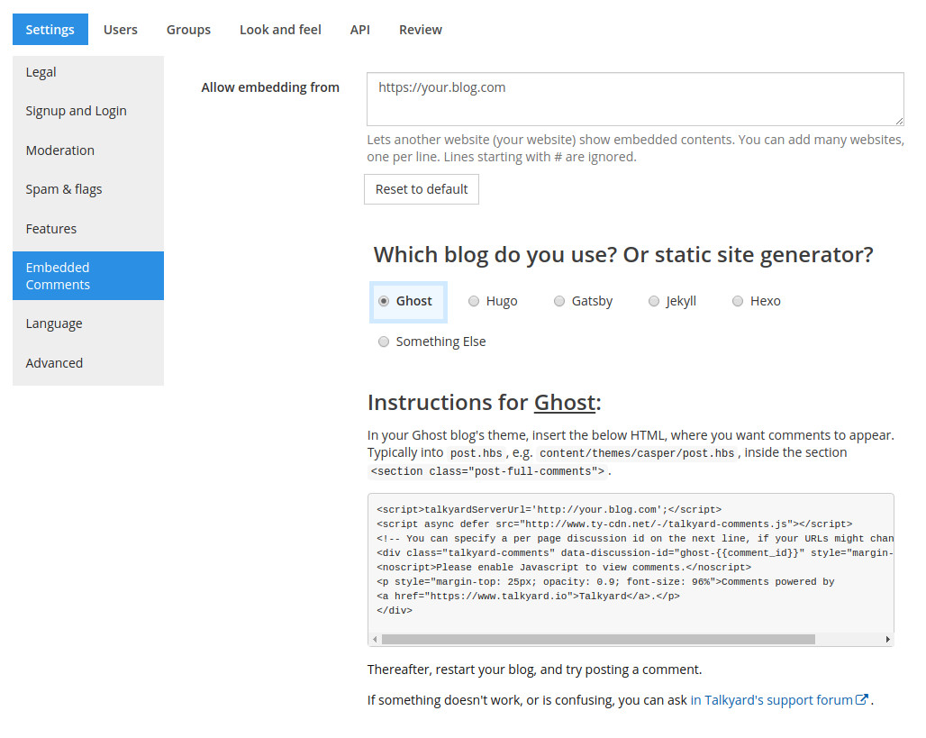Image resolution: width=926 pixels, height=738 pixels.
Task: Pick the Jekyll static site option
Action: coord(654,302)
